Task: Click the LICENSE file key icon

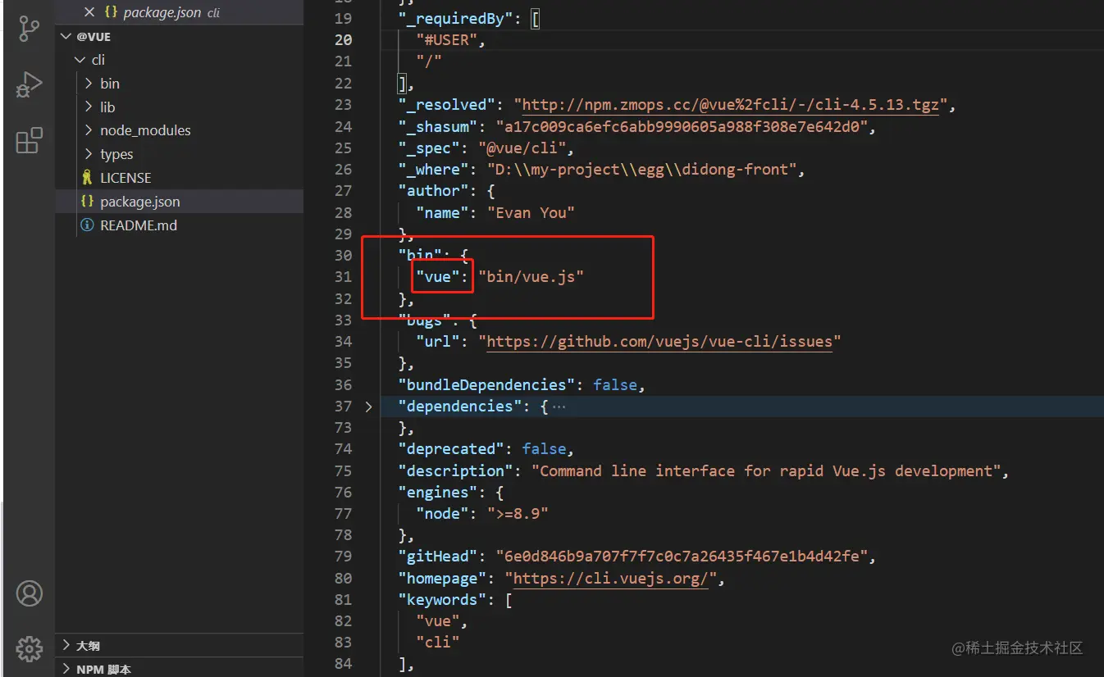Action: click(x=87, y=178)
